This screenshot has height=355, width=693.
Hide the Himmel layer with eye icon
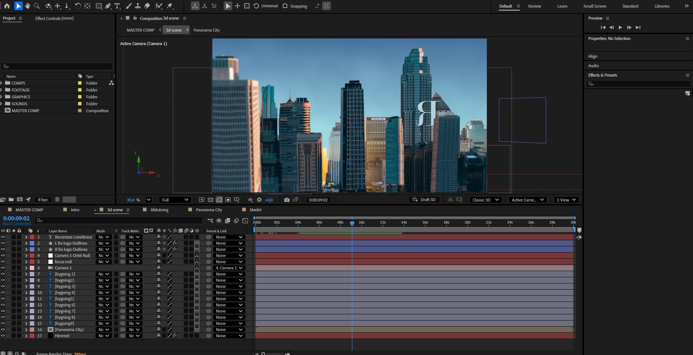(3, 336)
